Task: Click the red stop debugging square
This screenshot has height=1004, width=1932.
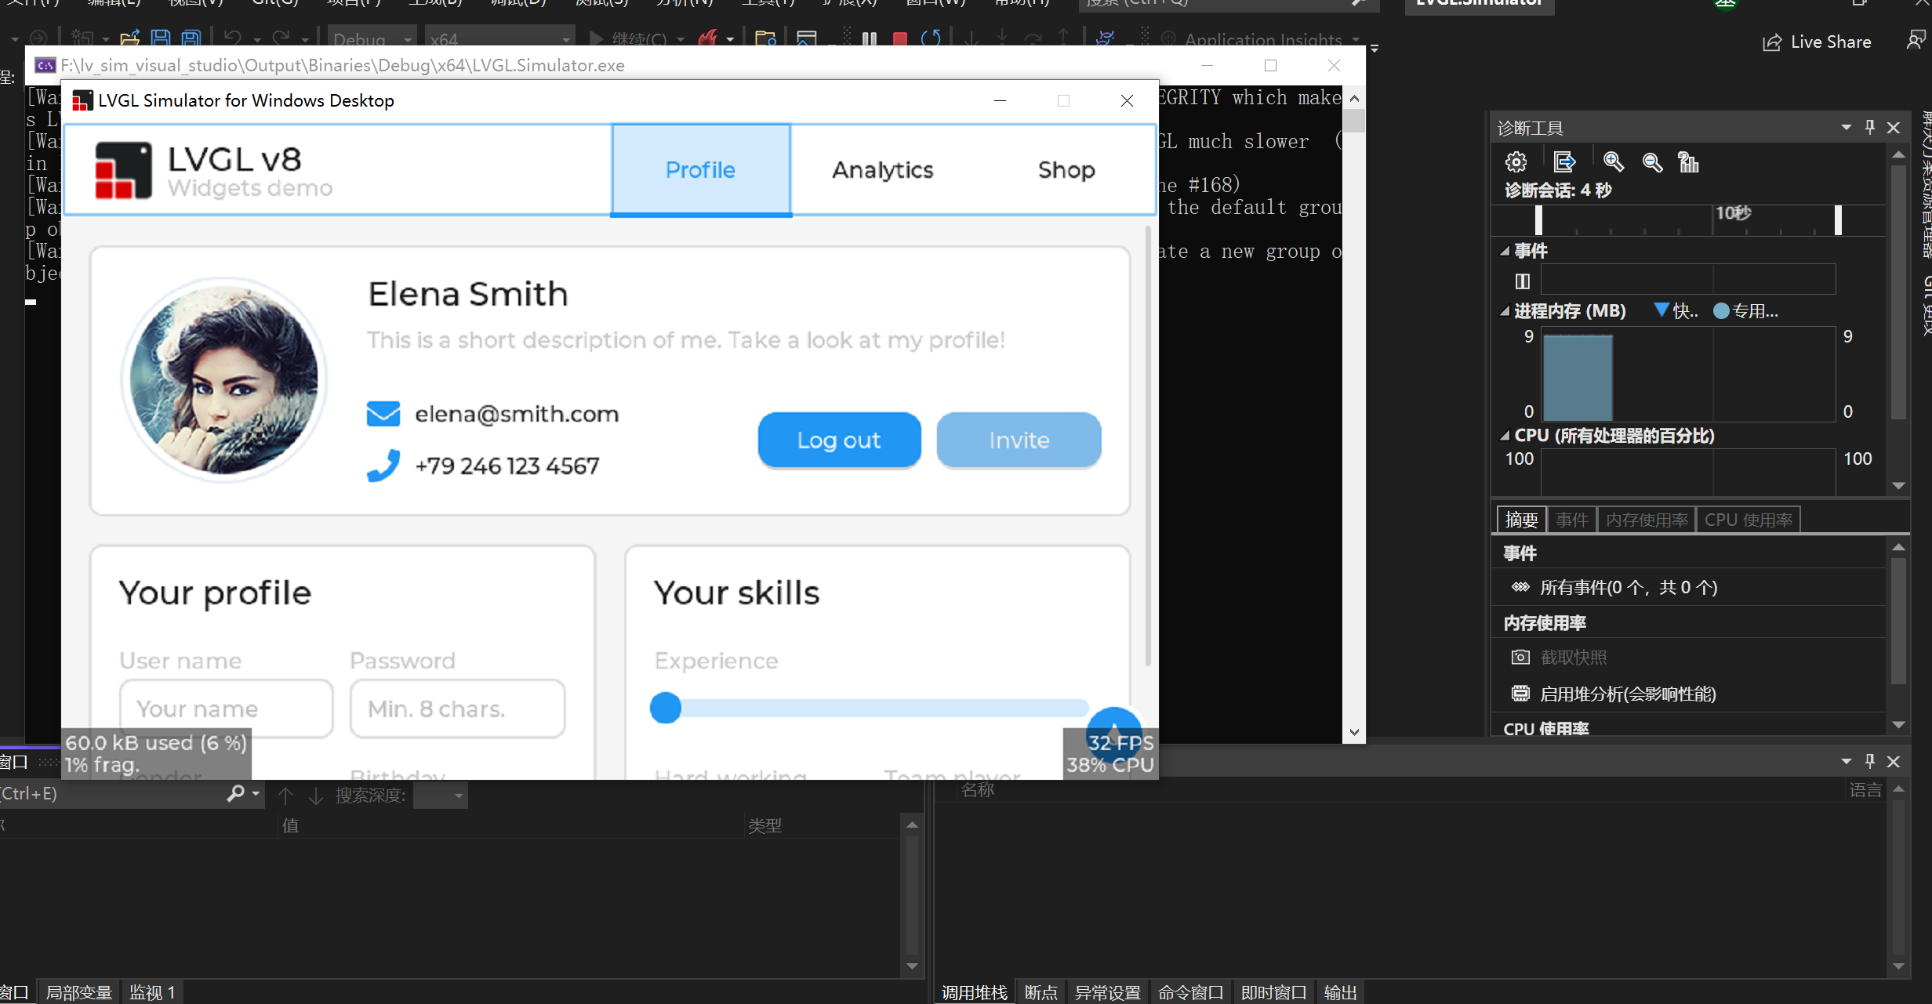Action: [x=900, y=38]
